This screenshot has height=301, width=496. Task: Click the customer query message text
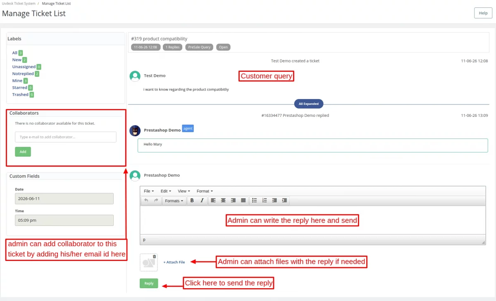click(x=186, y=89)
